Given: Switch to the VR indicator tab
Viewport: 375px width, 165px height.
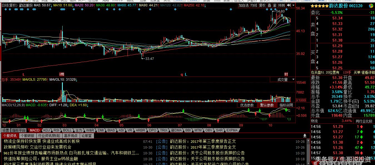Looking at the screenshot, I should (130, 130).
